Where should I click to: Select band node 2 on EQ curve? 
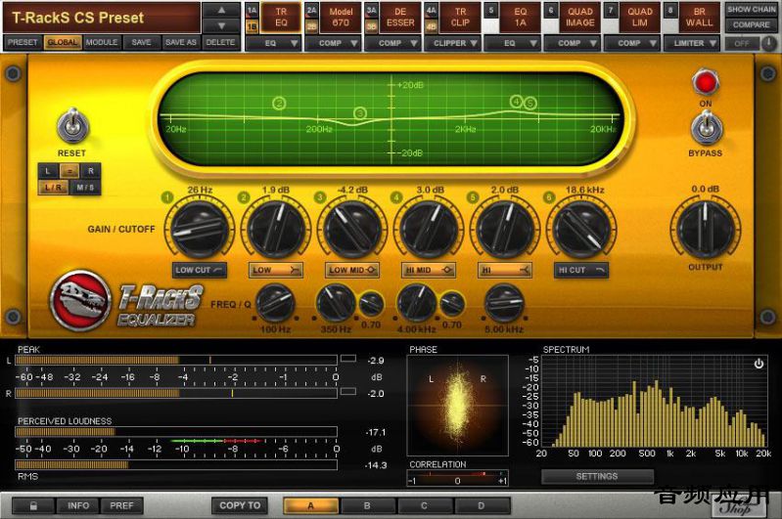click(279, 104)
